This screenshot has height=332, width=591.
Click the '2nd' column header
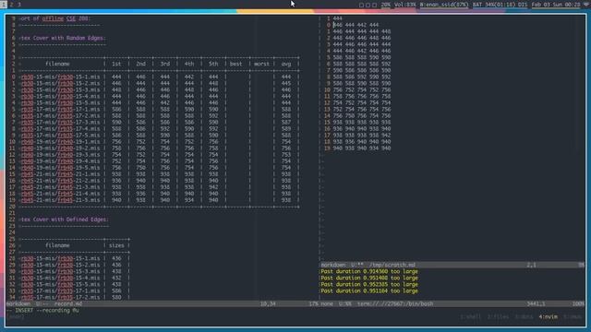(140, 64)
